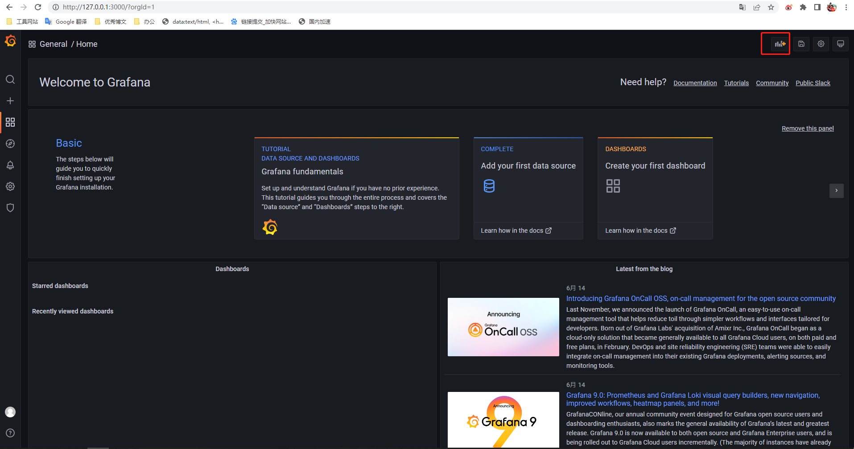Open Add your first data source card
854x449 pixels.
(x=528, y=180)
